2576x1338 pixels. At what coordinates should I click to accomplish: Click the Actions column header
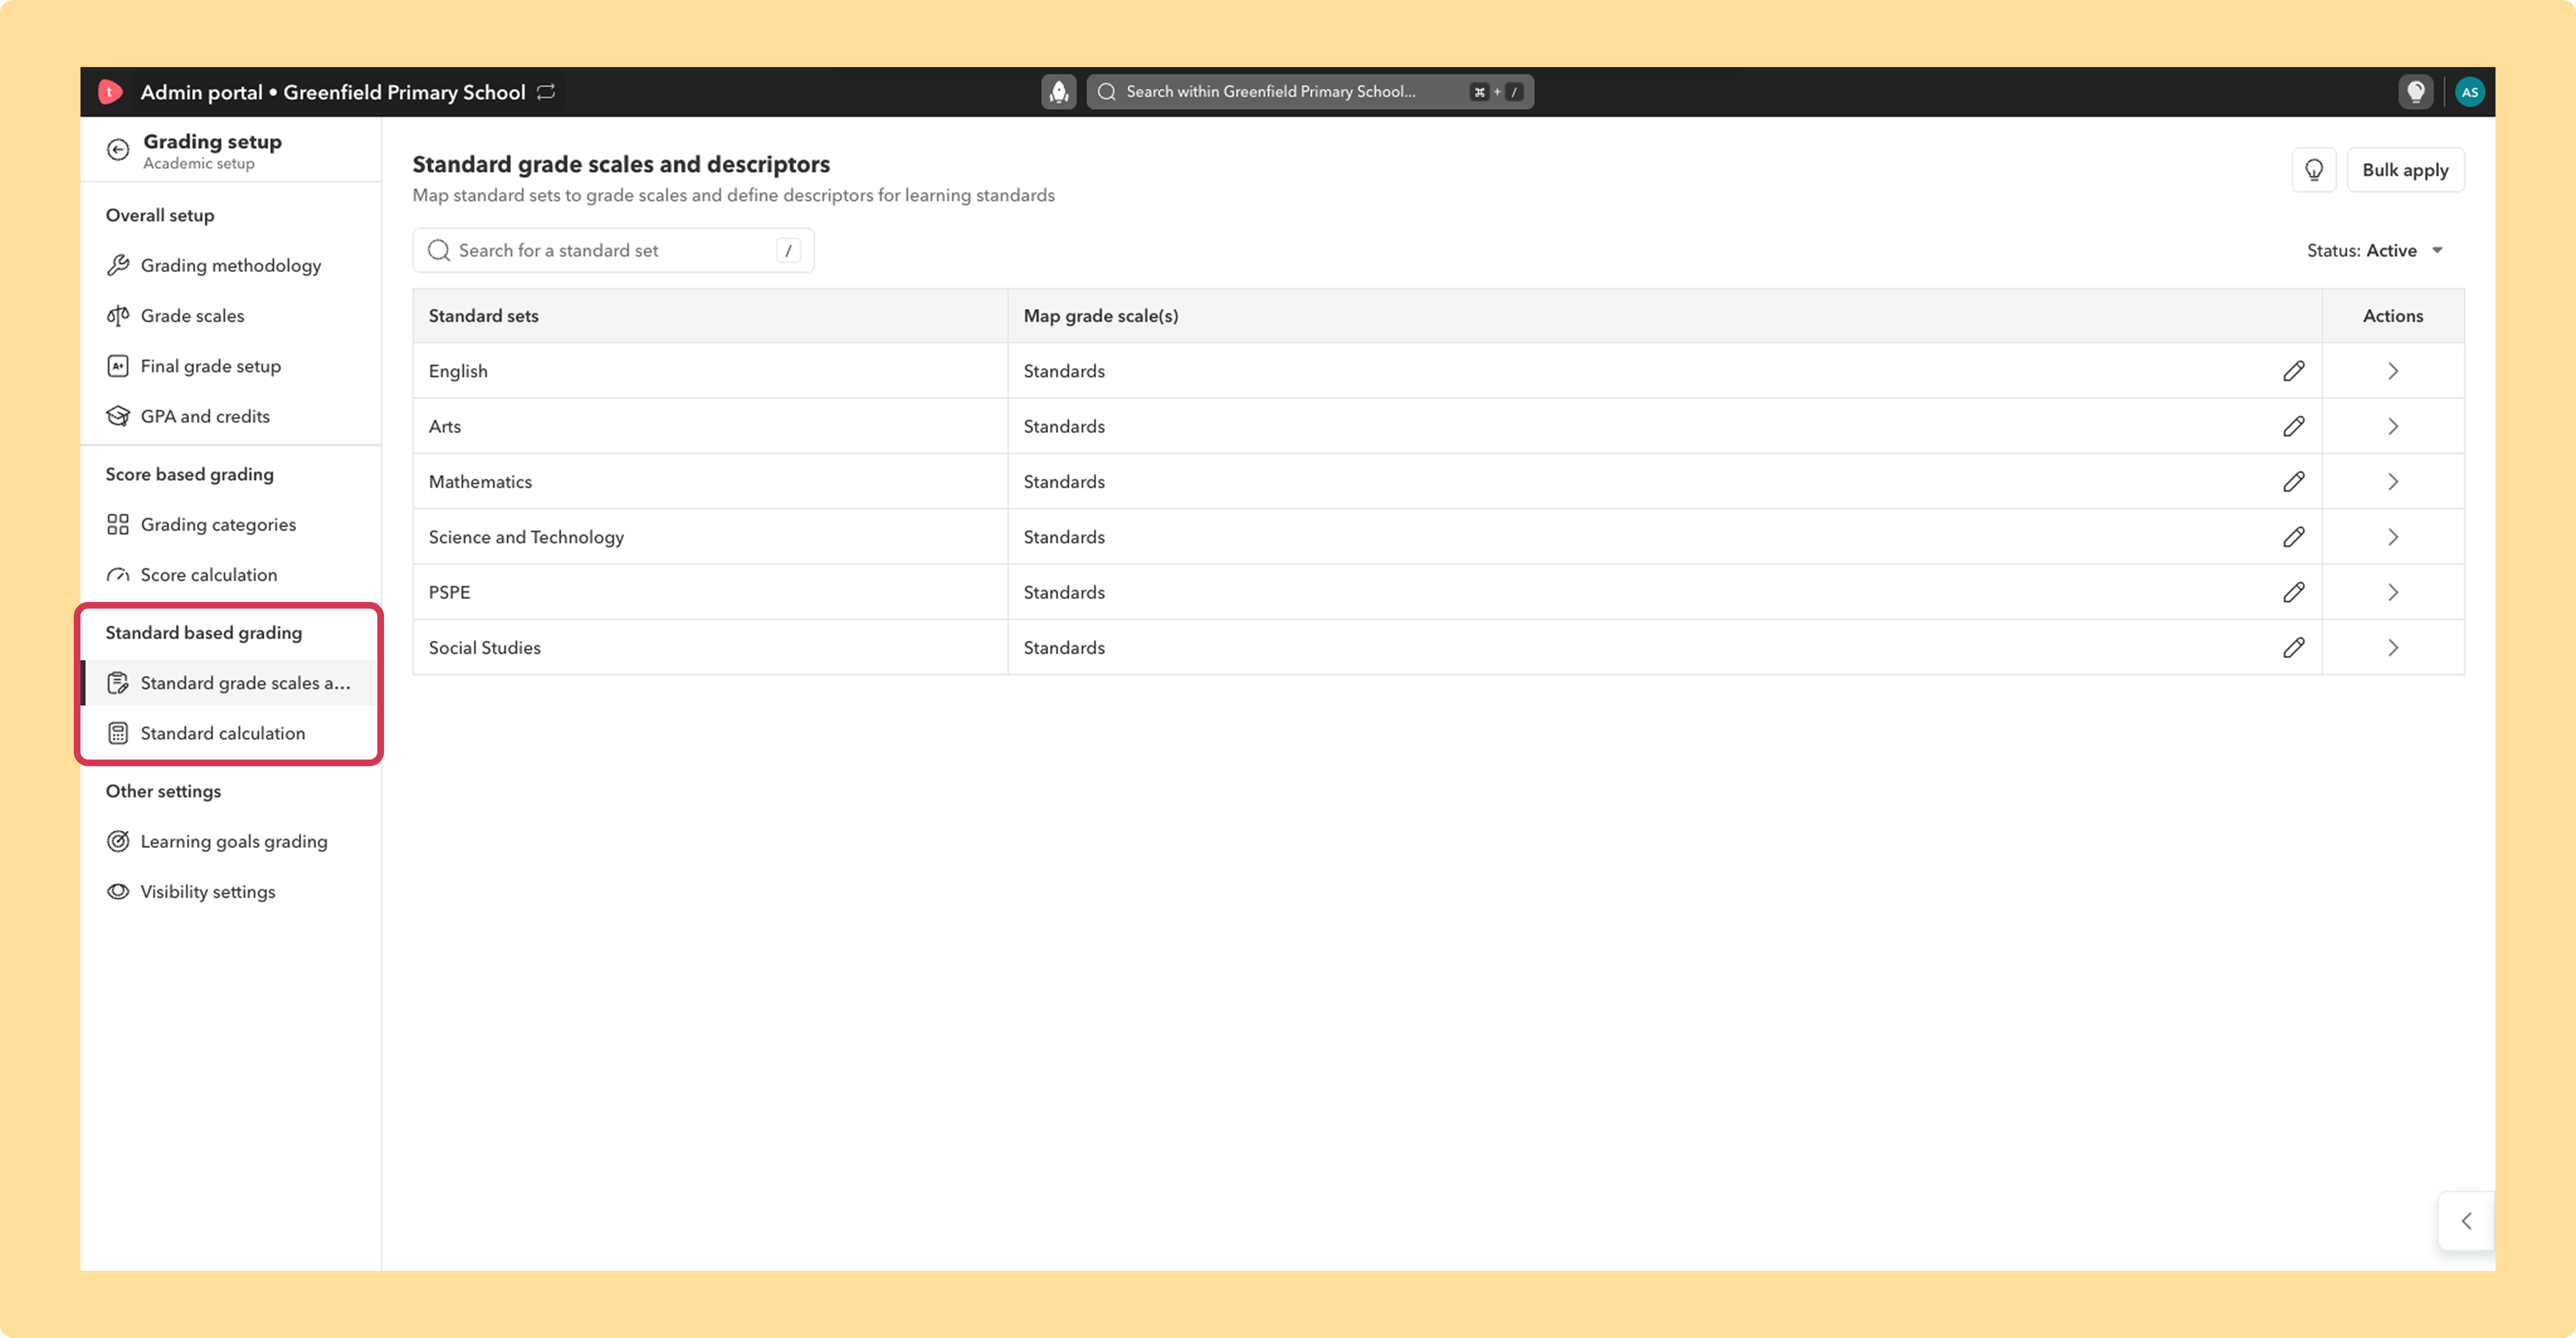[x=2393, y=316]
